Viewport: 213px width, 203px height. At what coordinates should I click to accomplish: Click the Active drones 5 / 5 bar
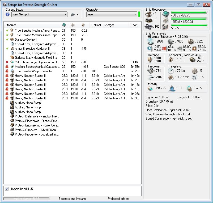[x=27, y=199]
